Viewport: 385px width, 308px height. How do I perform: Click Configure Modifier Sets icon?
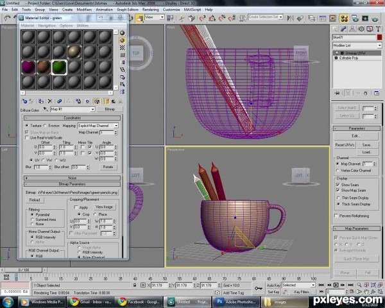(377, 93)
